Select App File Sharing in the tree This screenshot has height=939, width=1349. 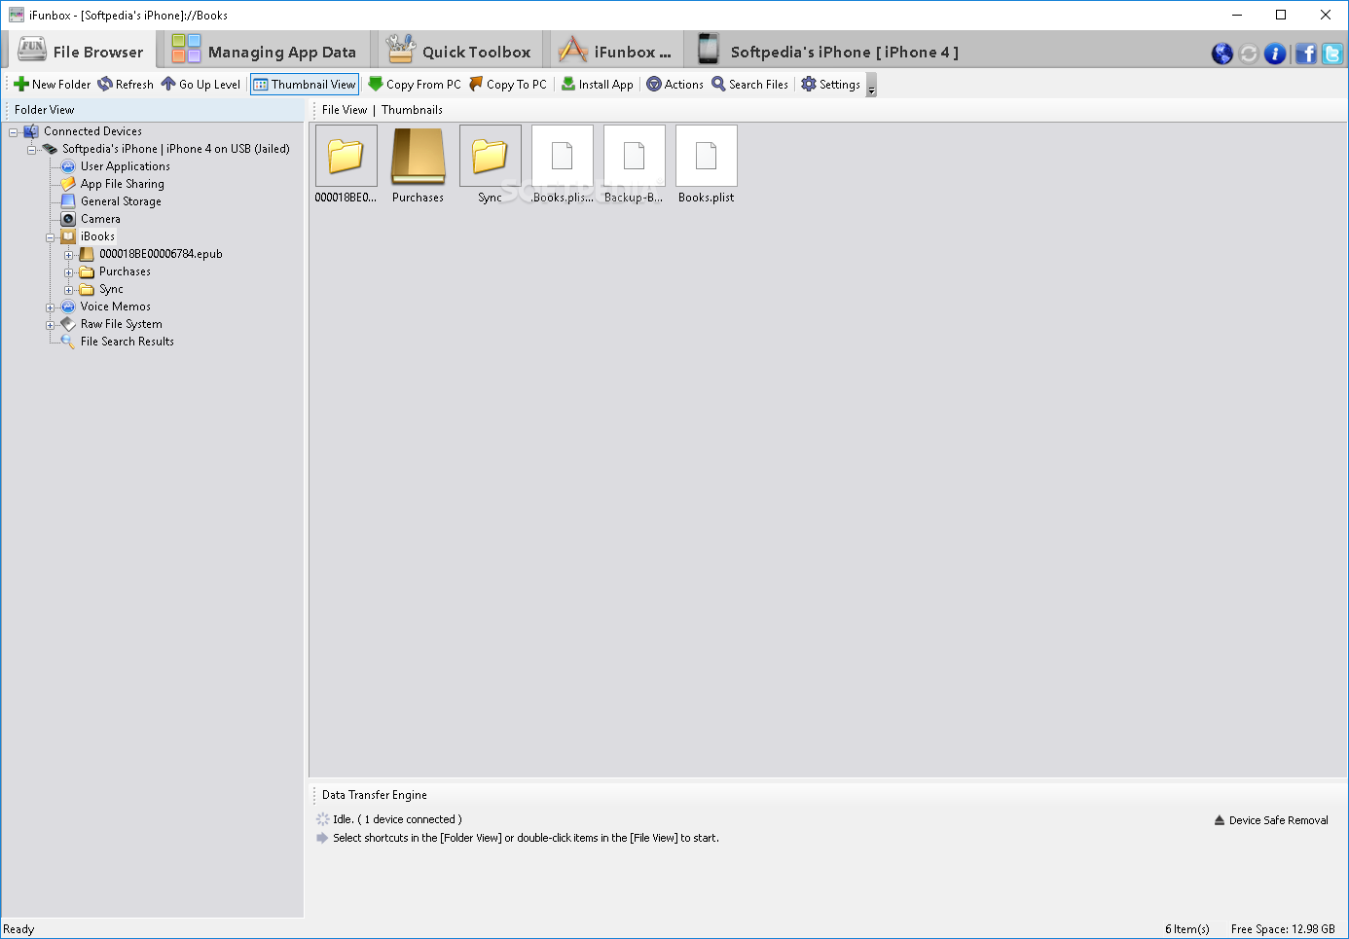coord(122,184)
